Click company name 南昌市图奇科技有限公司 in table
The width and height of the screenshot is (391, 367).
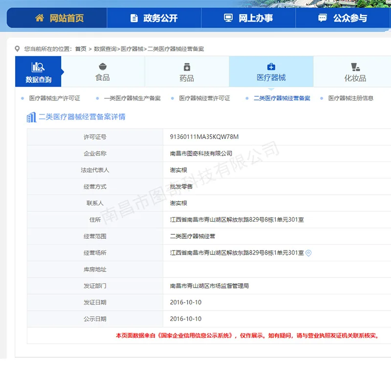(x=201, y=154)
